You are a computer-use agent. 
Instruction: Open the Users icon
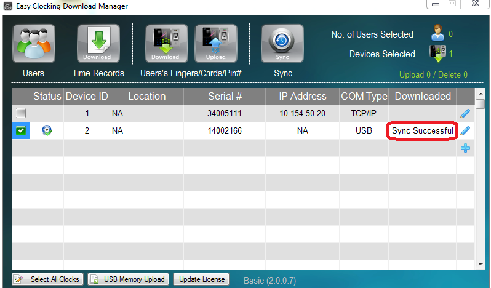pyautogui.click(x=34, y=44)
